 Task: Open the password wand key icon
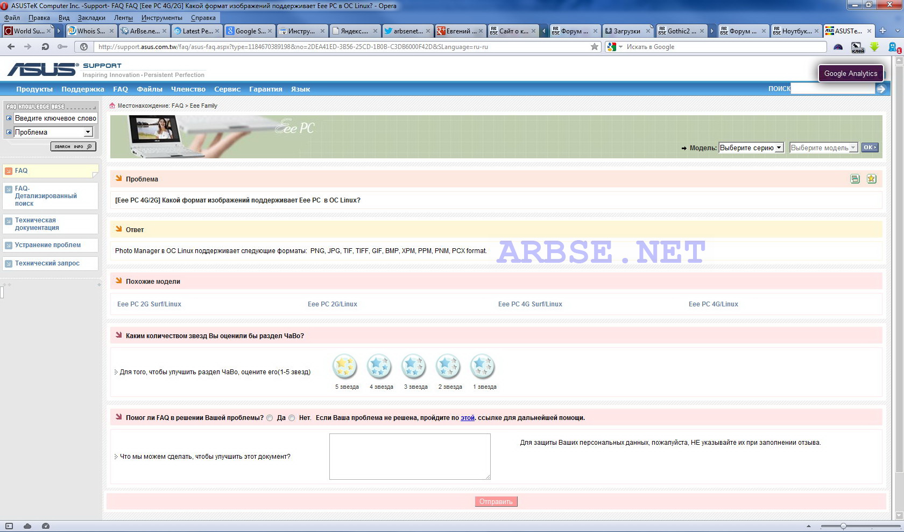[62, 47]
